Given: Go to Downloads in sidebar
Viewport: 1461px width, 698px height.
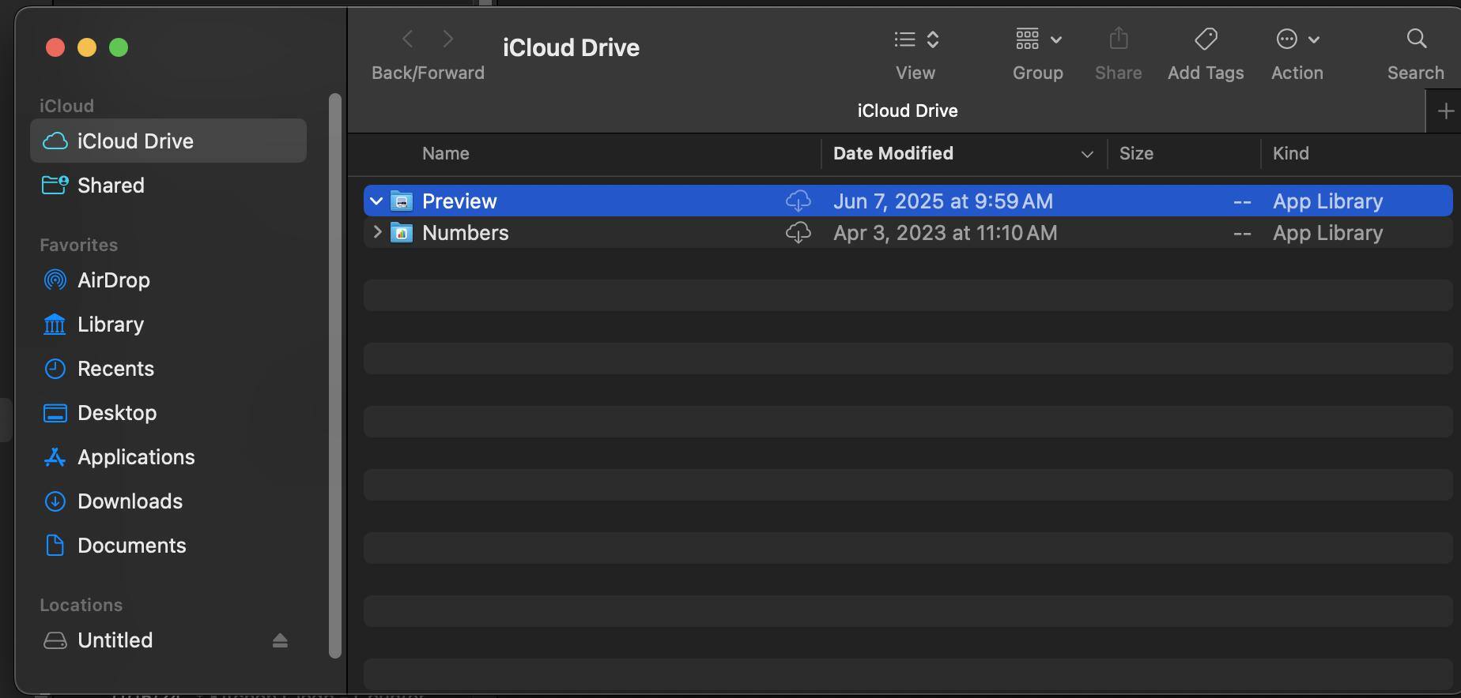Looking at the screenshot, I should tap(130, 501).
